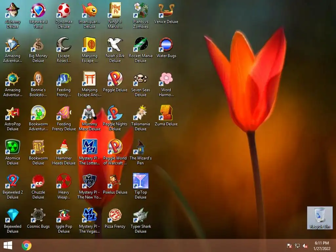Click the muted volume tray icon

(305, 245)
